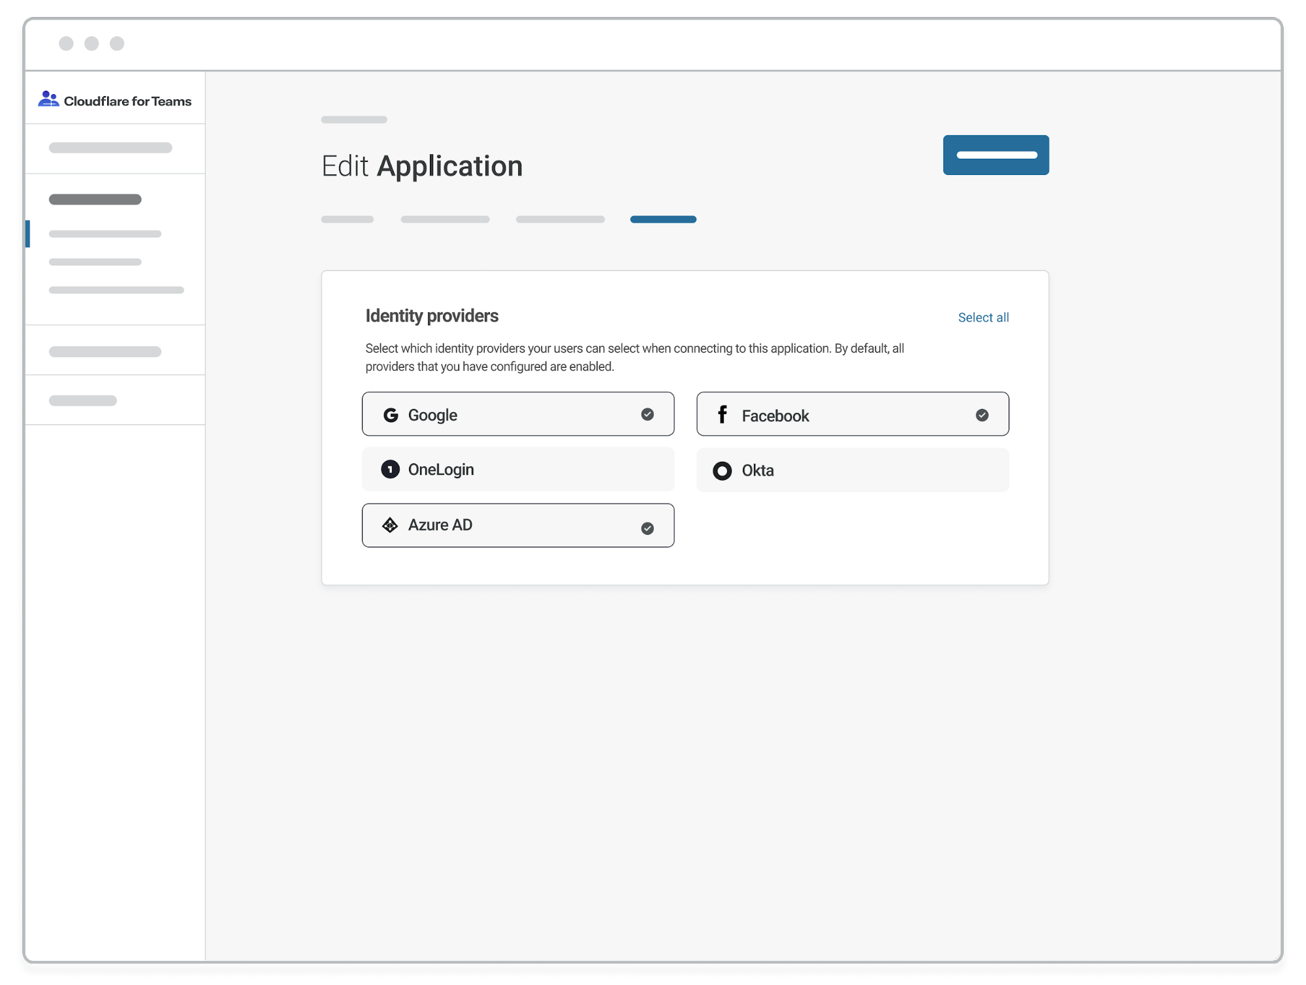Screen dimensions: 1306x985
Task: Click the Azure AD diamond icon
Action: pos(390,525)
